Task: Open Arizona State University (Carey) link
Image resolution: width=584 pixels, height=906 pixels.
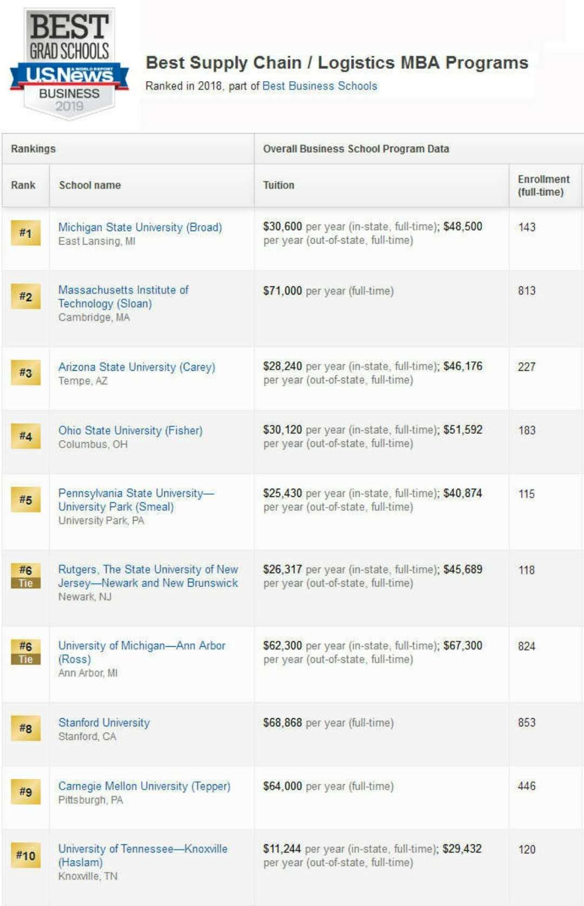Action: (x=137, y=367)
